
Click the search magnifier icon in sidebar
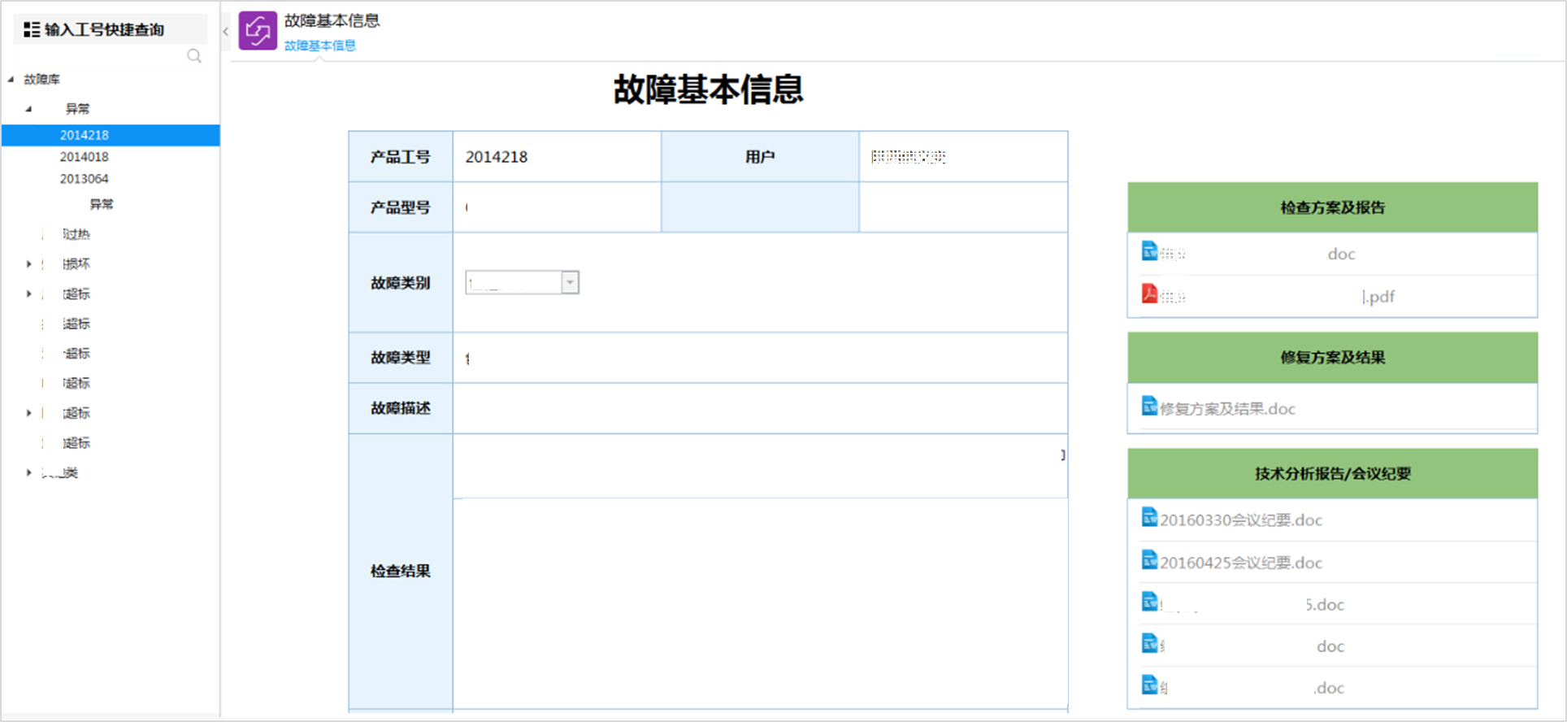(x=194, y=56)
